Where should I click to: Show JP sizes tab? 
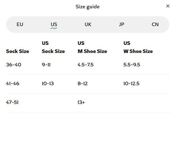pos(122,24)
